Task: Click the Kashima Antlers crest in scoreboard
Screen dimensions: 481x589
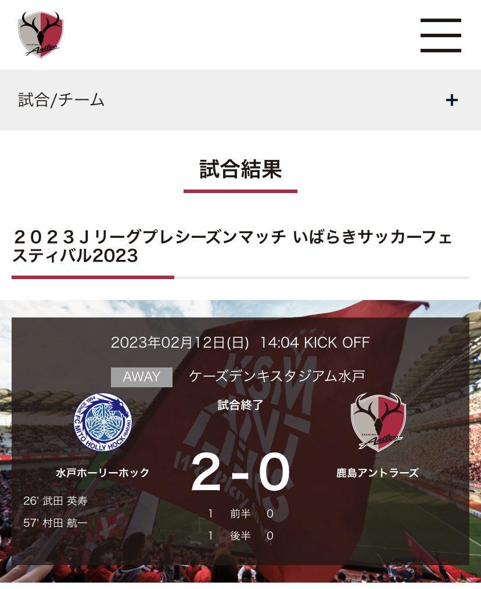Action: pyautogui.click(x=378, y=422)
